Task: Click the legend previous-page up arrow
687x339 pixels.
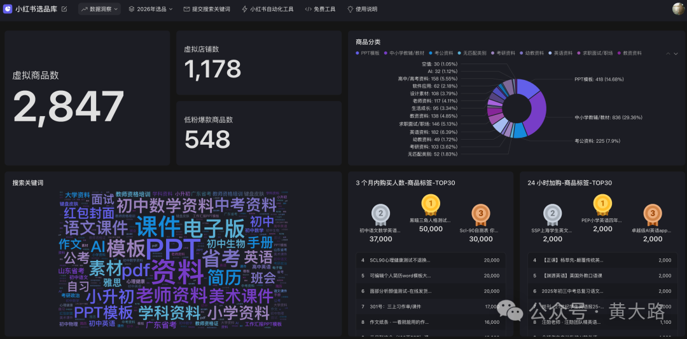Action: (668, 53)
